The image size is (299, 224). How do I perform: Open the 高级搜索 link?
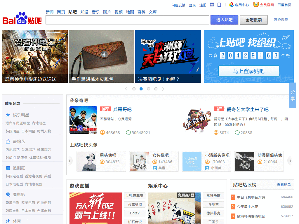[x=281, y=20]
